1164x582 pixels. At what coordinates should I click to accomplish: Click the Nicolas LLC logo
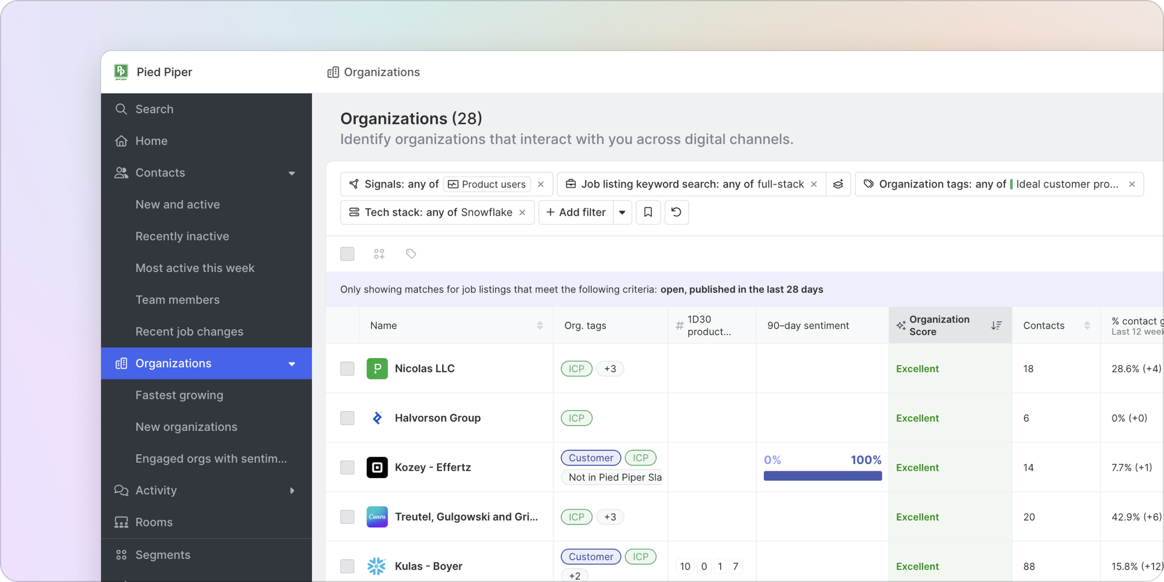[377, 369]
